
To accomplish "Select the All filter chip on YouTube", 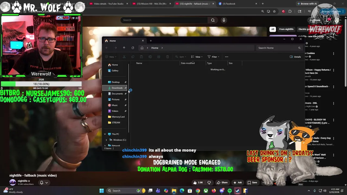I will click(273, 29).
